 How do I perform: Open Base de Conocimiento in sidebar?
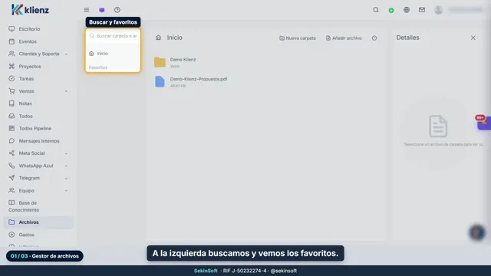click(x=38, y=206)
